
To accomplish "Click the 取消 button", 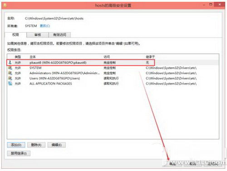I will click(x=192, y=164).
